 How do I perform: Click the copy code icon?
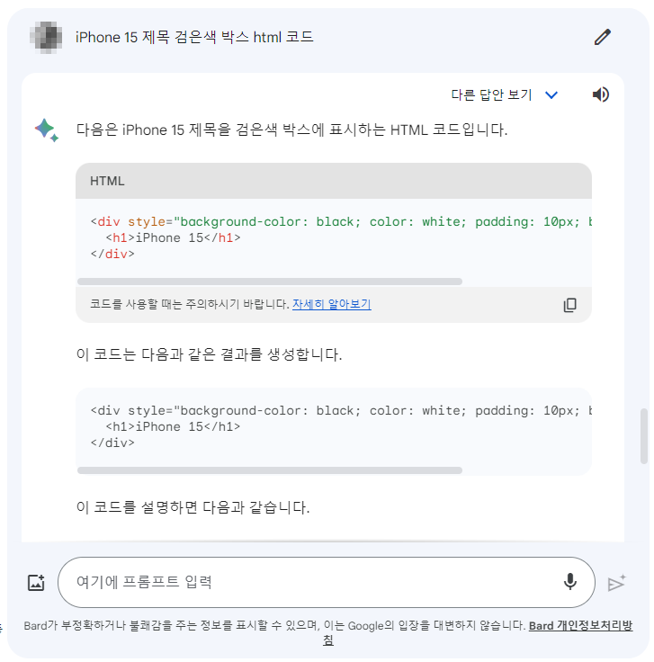pyautogui.click(x=569, y=305)
